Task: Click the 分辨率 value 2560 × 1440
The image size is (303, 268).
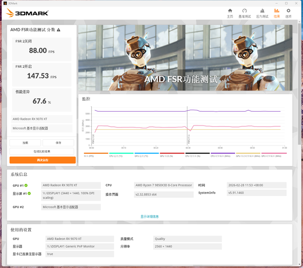Action: (187, 247)
